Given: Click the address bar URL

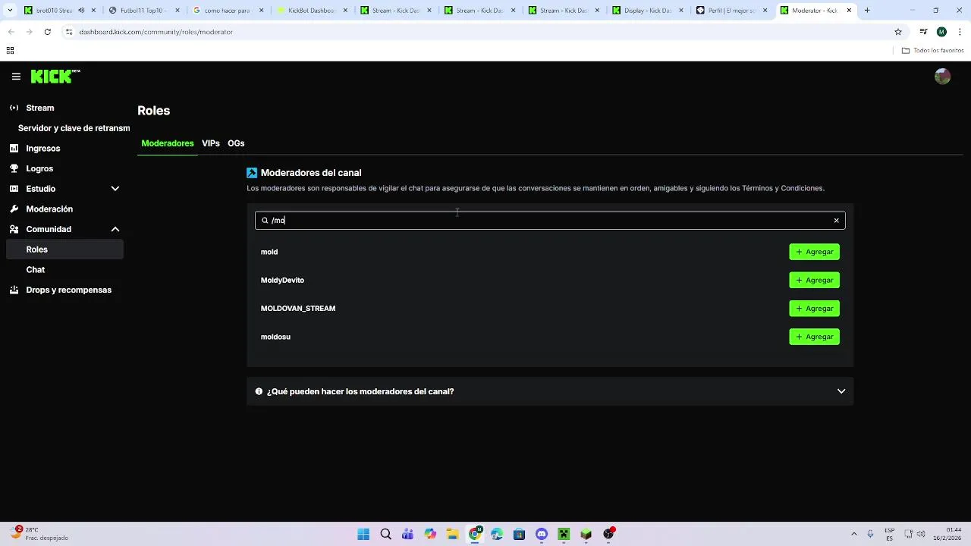Looking at the screenshot, I should (156, 32).
